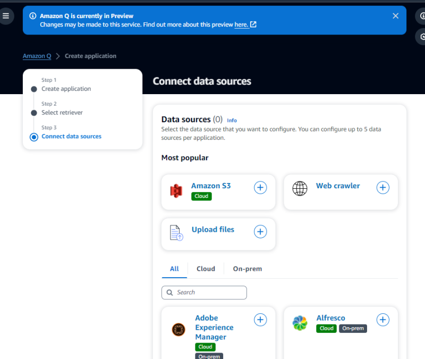
Task: Click the Web crawler globe icon
Action: pos(300,188)
